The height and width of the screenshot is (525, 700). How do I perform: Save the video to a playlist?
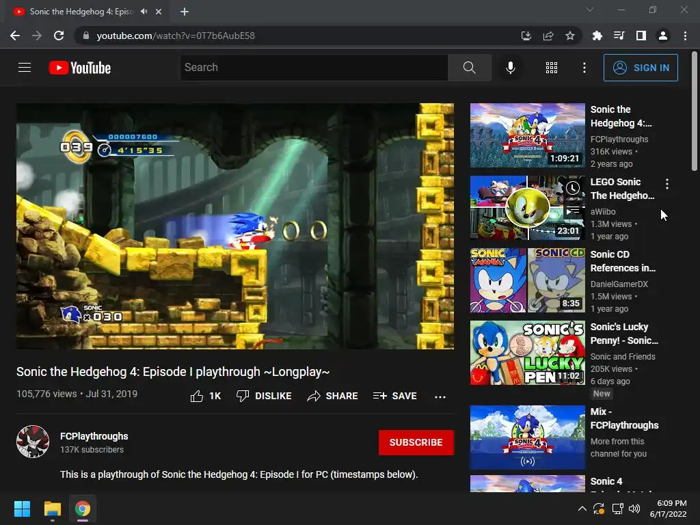click(394, 396)
